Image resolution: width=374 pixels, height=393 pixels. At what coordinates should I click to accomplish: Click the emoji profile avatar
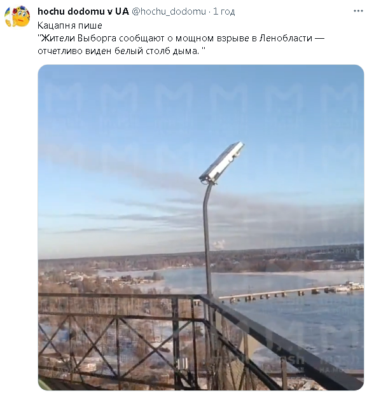[17, 17]
